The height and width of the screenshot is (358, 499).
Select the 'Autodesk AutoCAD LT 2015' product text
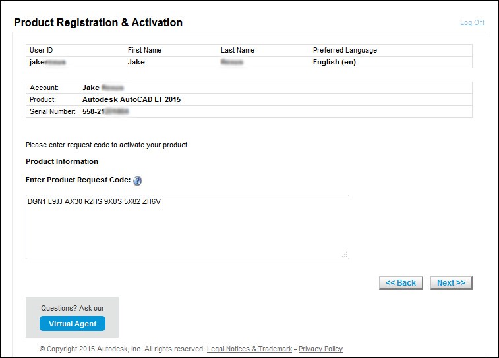click(131, 99)
